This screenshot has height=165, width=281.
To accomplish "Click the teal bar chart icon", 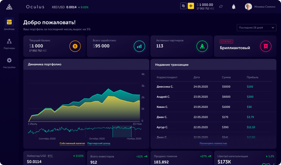I will pyautogui.click(x=139, y=46).
